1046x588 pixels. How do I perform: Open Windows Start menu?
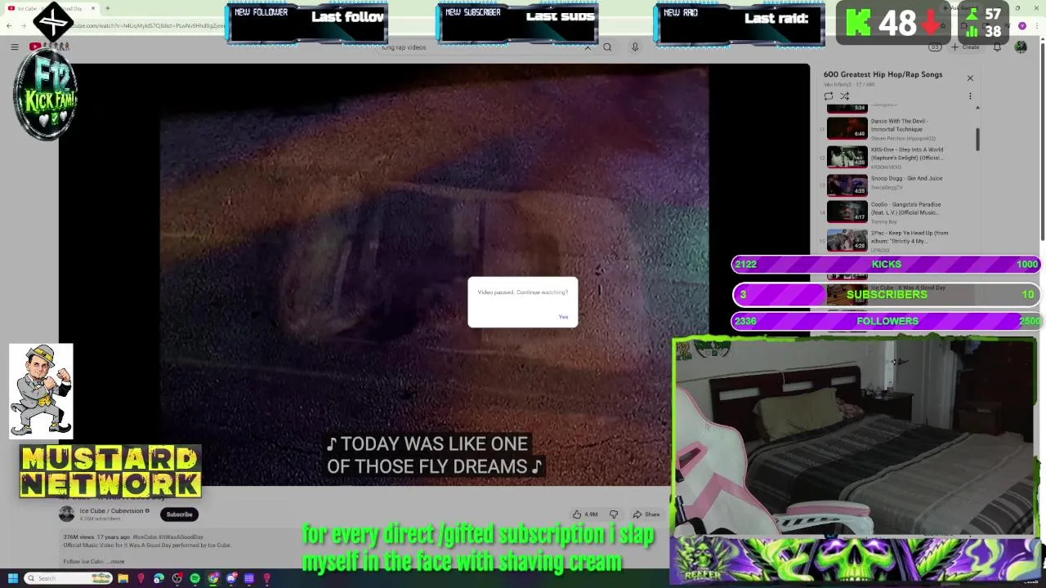(12, 578)
